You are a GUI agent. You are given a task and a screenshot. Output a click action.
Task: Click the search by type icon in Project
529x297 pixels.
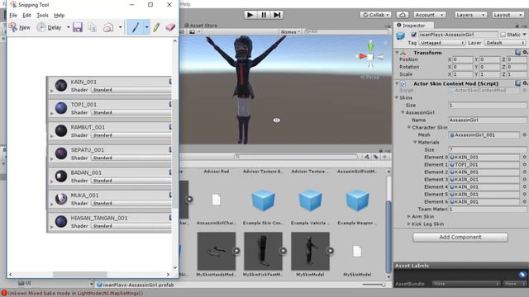click(367, 157)
